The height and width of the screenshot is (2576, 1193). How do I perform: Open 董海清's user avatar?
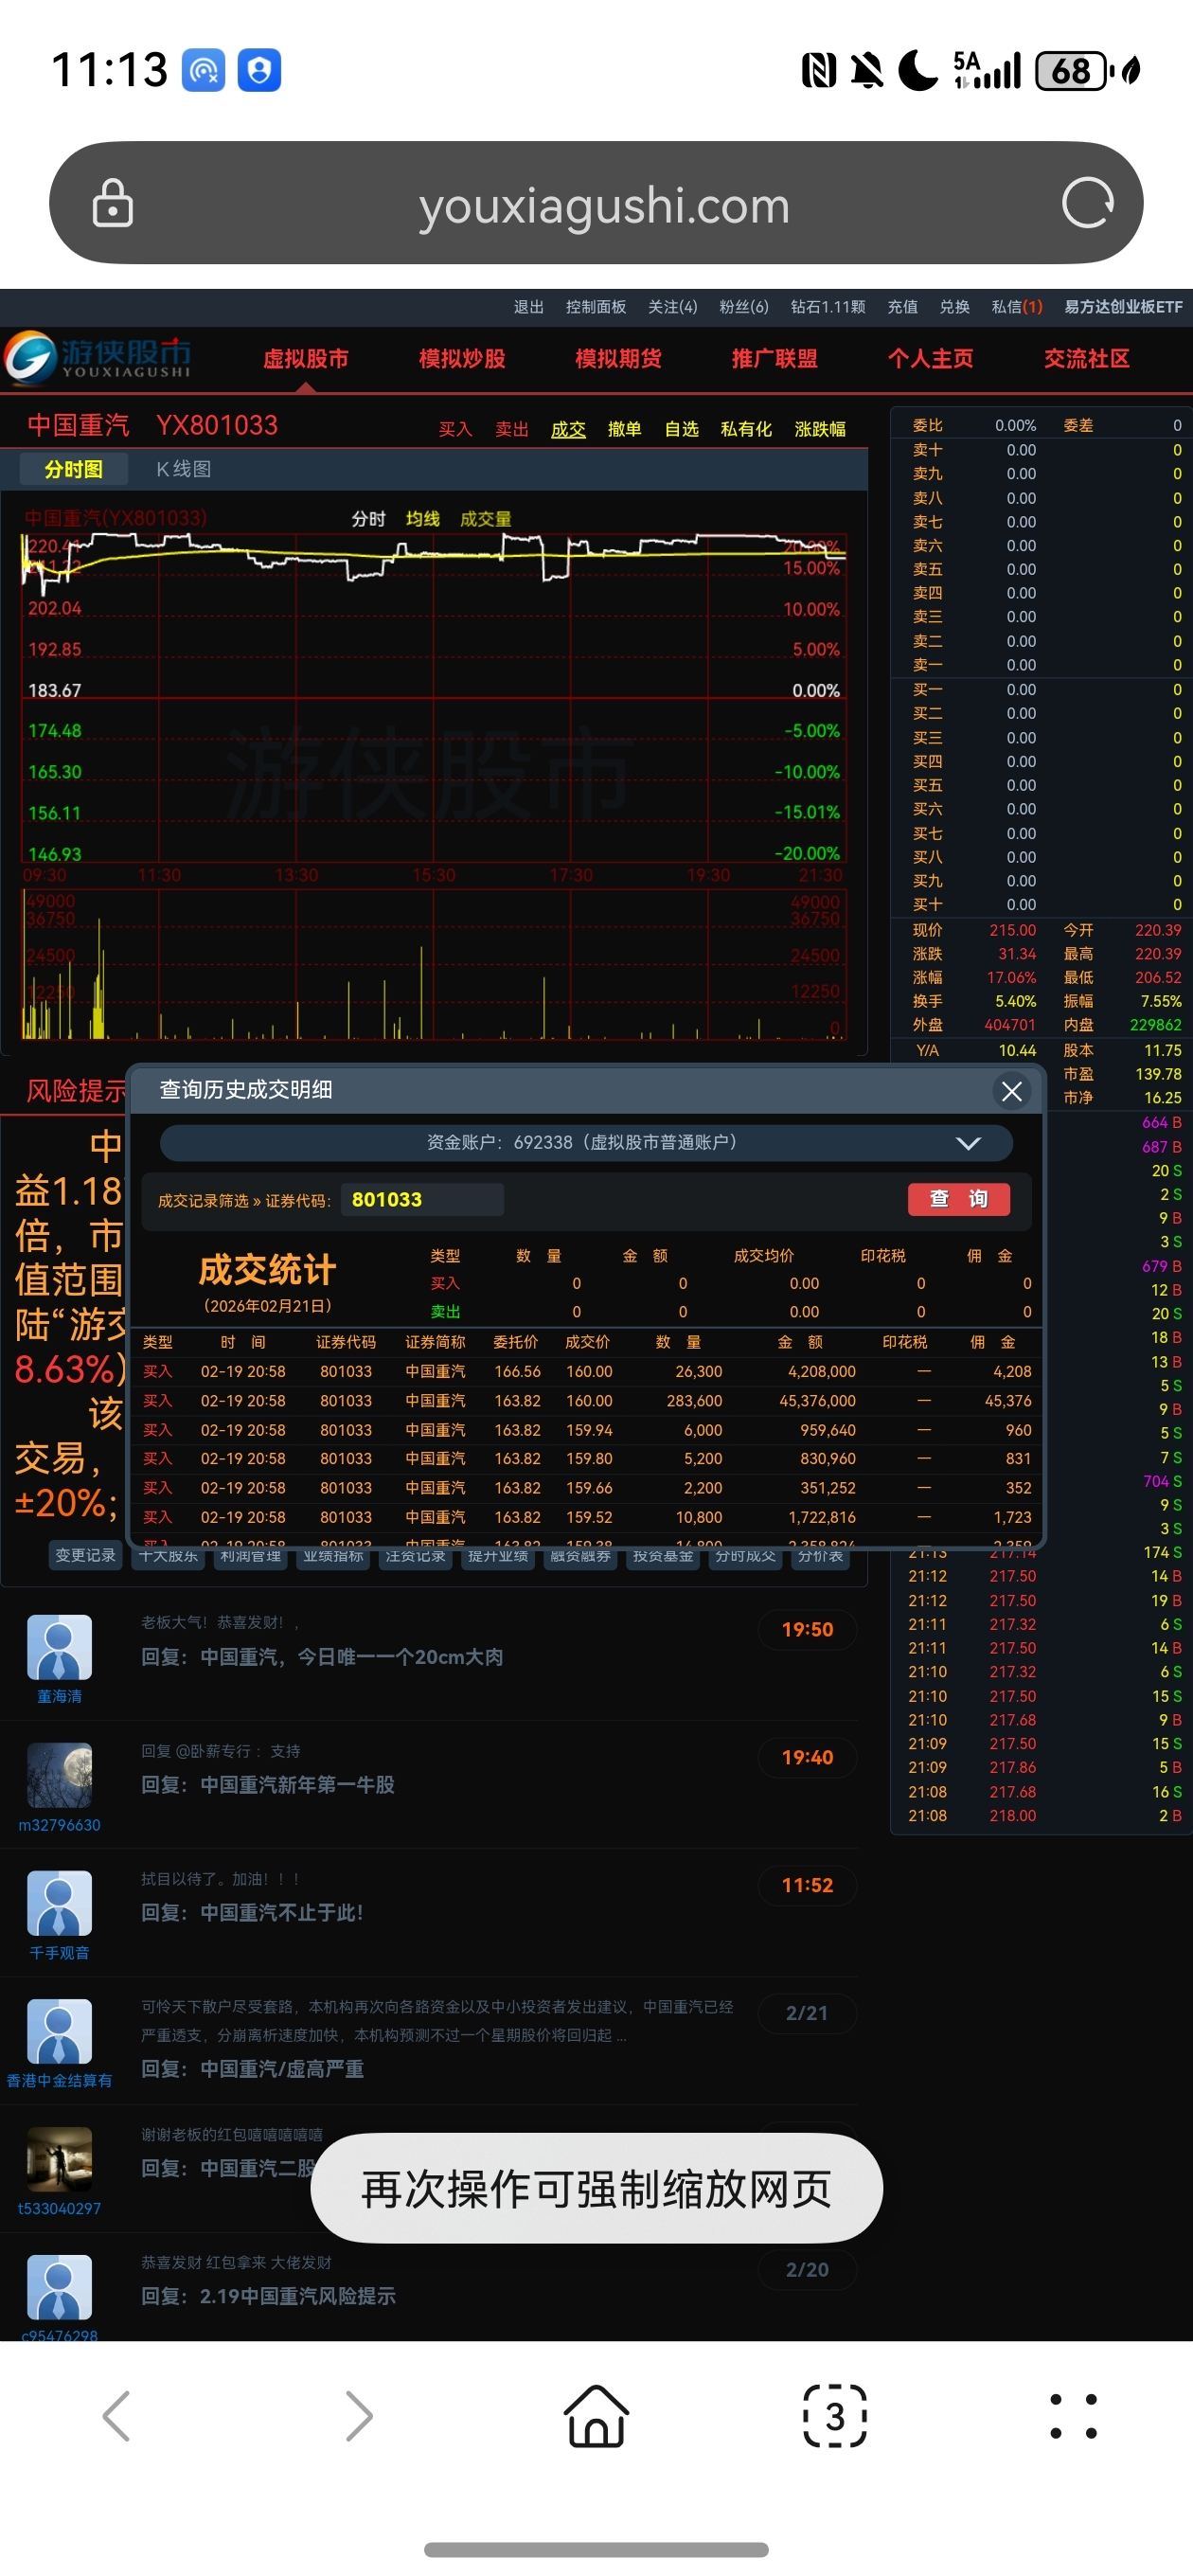pyautogui.click(x=59, y=1647)
